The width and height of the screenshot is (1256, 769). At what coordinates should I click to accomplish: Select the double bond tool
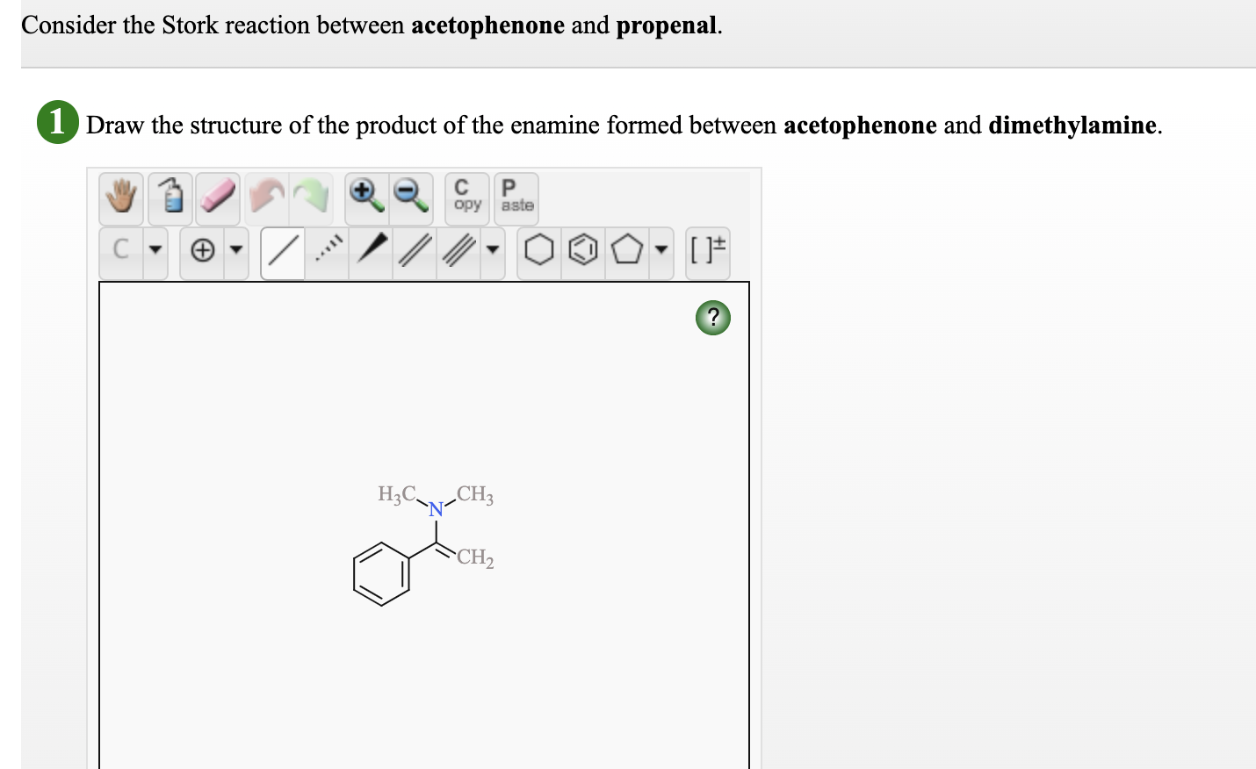pos(413,252)
